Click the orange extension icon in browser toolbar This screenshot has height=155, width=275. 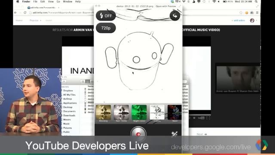tap(247, 12)
